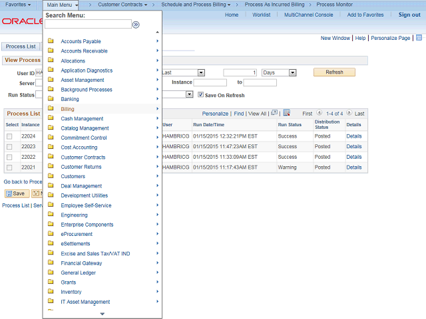Click the download grid to spreadsheet icon
The width and height of the screenshot is (426, 319).
[x=286, y=114]
